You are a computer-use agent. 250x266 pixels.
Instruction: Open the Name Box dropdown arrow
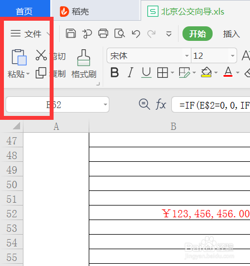click(105, 105)
